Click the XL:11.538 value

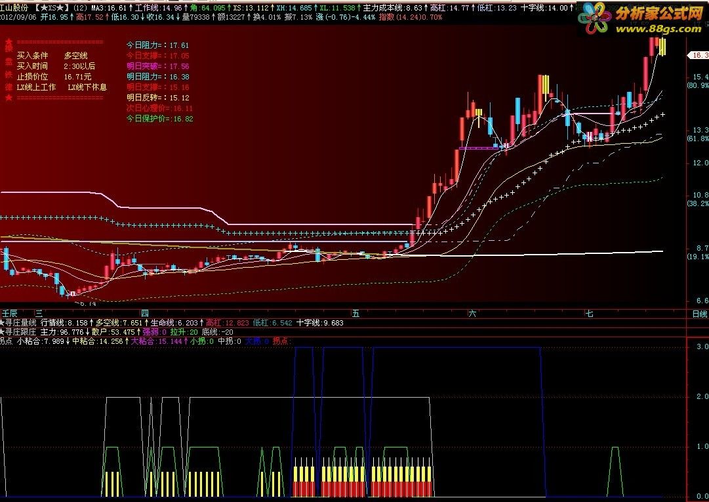[337, 8]
